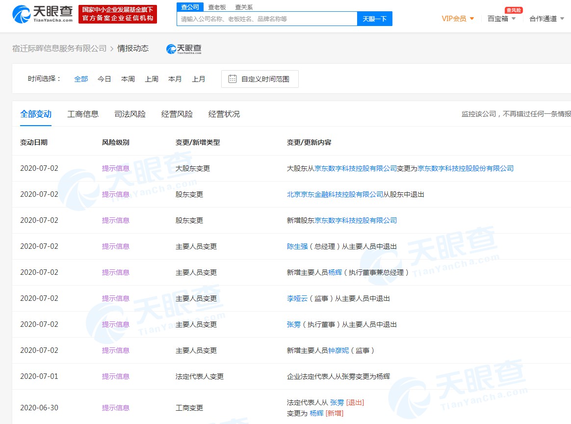Open the 陈生强 person link
Image resolution: width=571 pixels, height=424 pixels.
297,247
